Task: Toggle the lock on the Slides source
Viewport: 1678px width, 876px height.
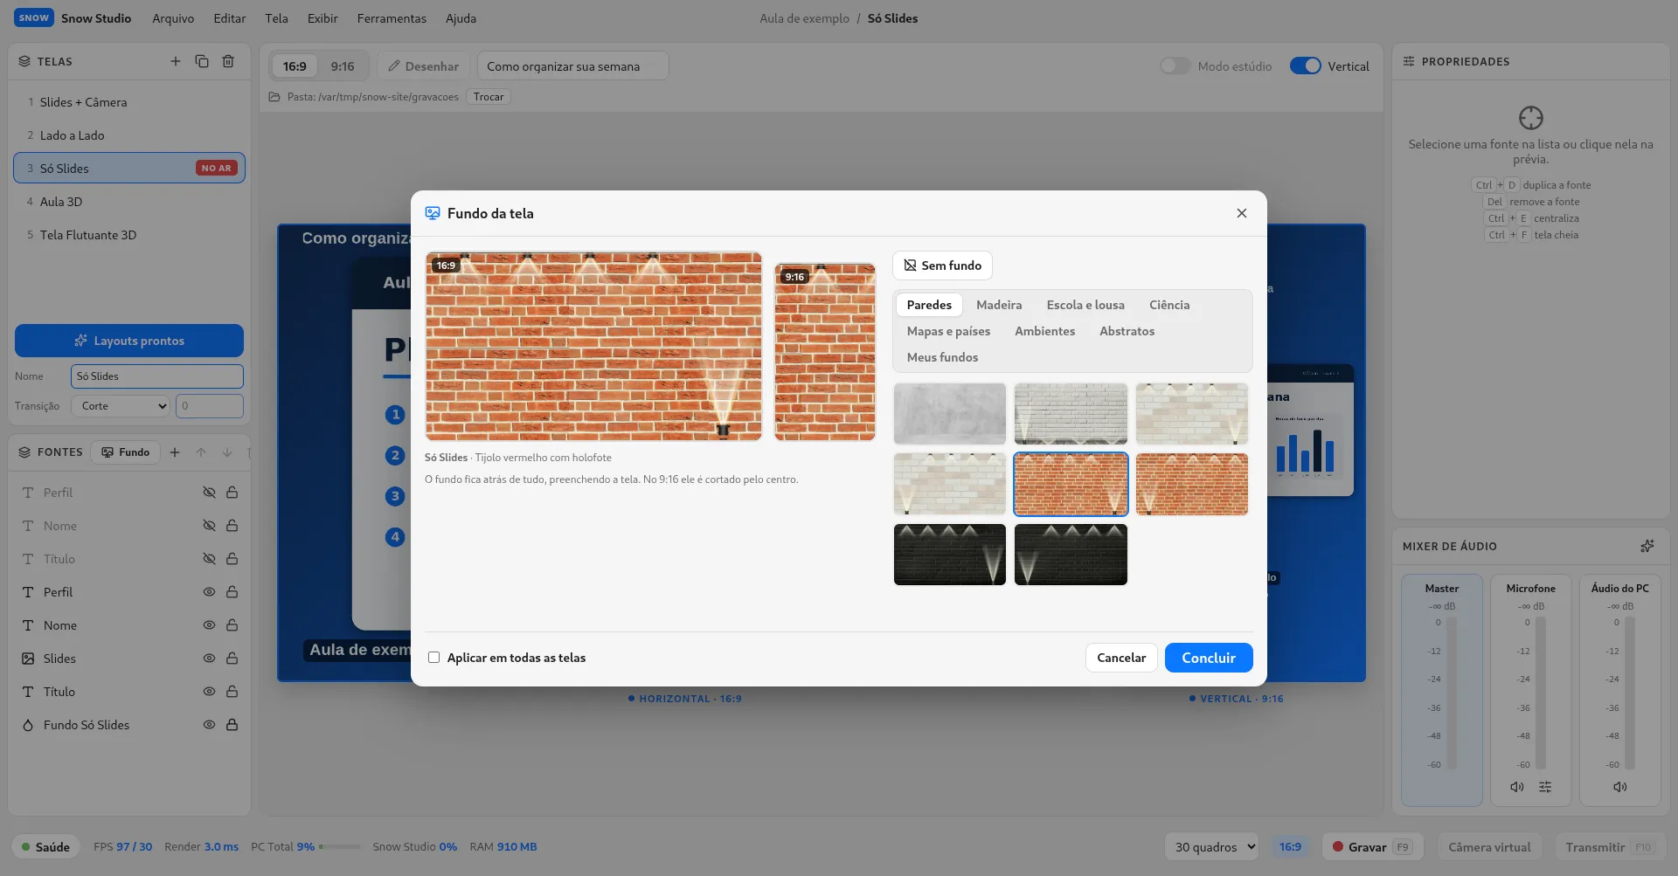Action: coord(232,659)
